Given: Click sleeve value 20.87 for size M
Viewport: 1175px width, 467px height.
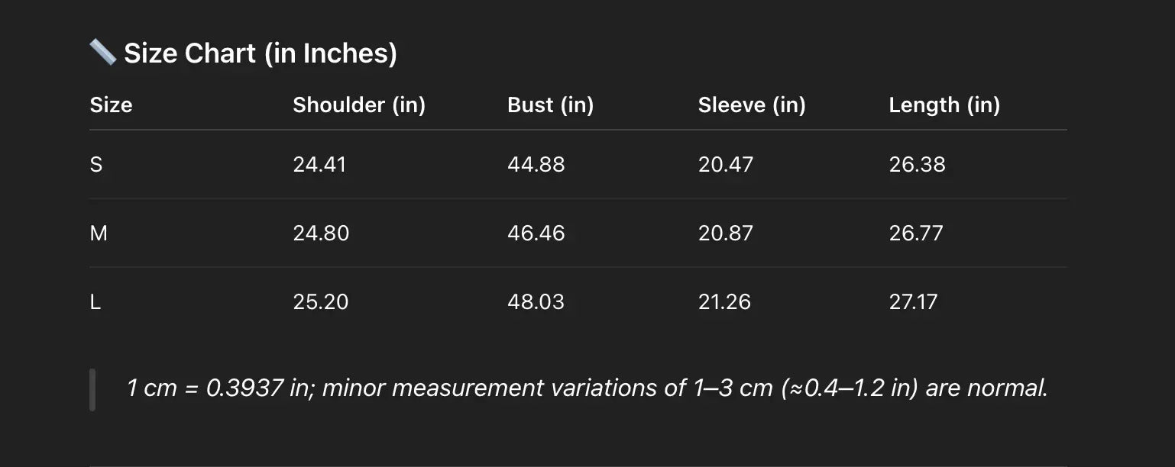Looking at the screenshot, I should pos(725,233).
